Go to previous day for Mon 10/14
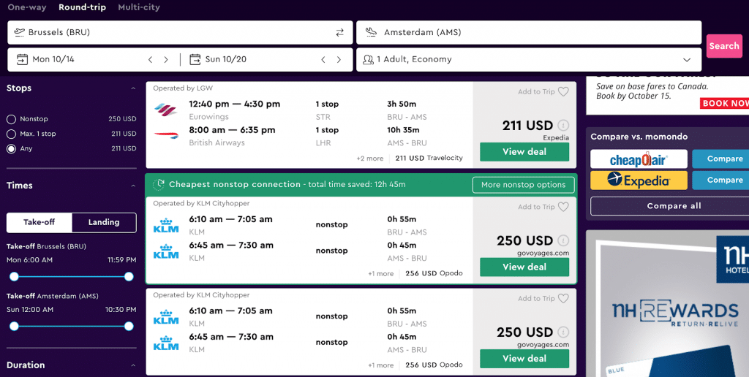 click(x=150, y=60)
